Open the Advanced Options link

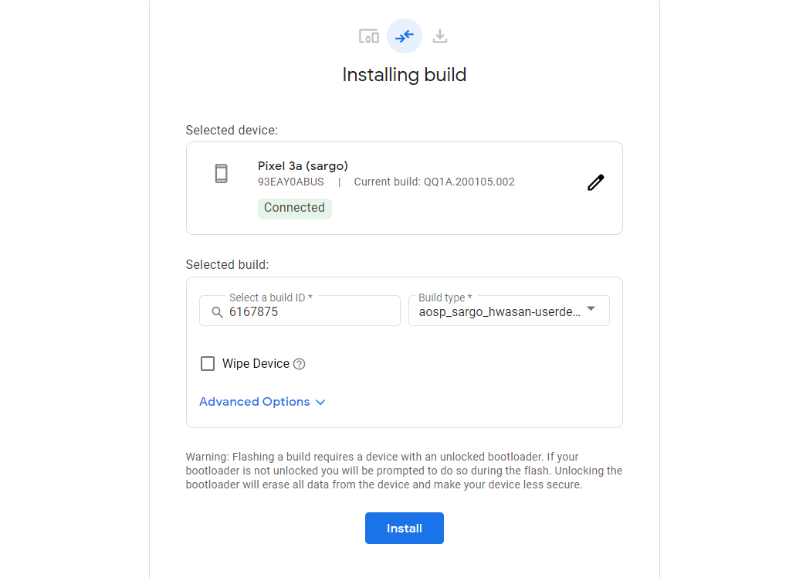[x=255, y=402]
